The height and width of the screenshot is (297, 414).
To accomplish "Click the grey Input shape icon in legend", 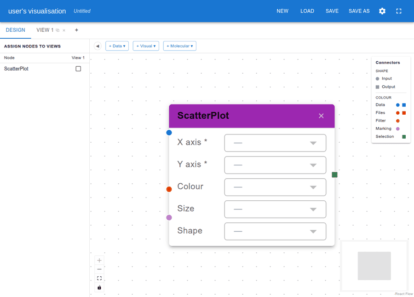I will coord(377,79).
